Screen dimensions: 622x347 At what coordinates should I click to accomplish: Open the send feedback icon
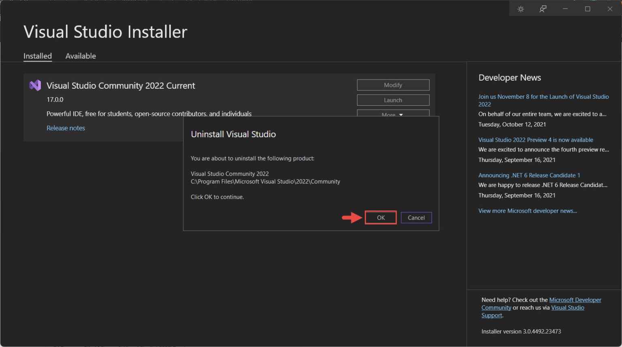click(543, 9)
